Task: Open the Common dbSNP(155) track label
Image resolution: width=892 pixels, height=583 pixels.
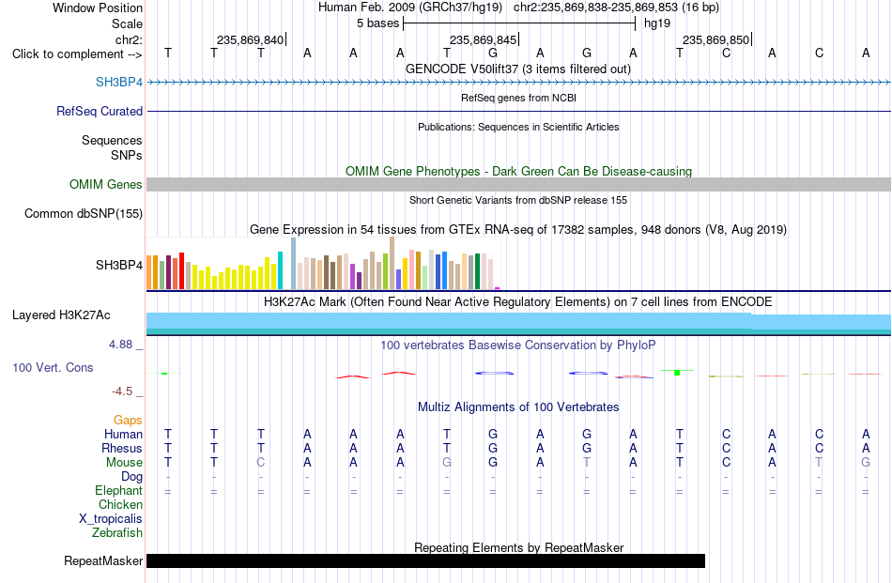Action: (x=84, y=213)
